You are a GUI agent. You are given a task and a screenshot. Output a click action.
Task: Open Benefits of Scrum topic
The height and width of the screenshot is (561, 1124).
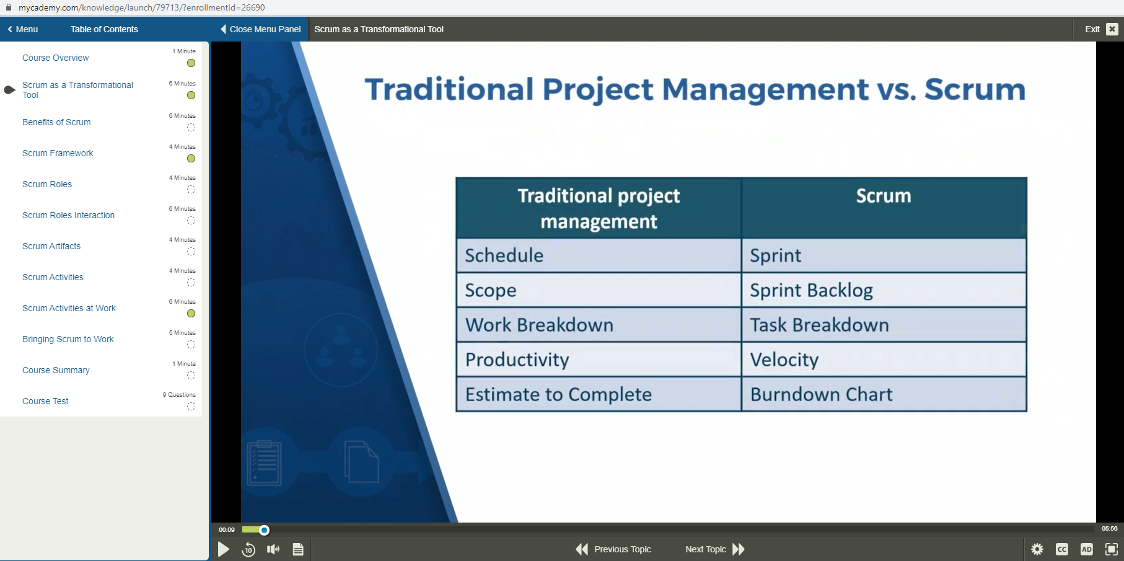pyautogui.click(x=56, y=122)
